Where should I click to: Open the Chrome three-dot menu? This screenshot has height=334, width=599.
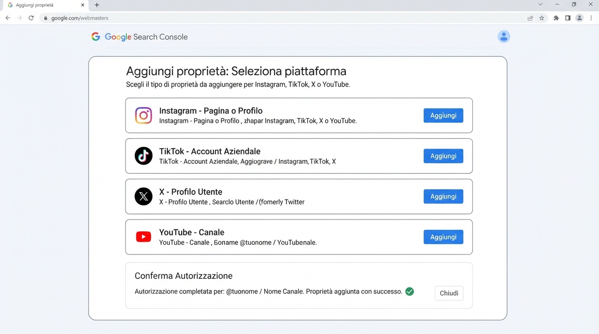tap(591, 18)
